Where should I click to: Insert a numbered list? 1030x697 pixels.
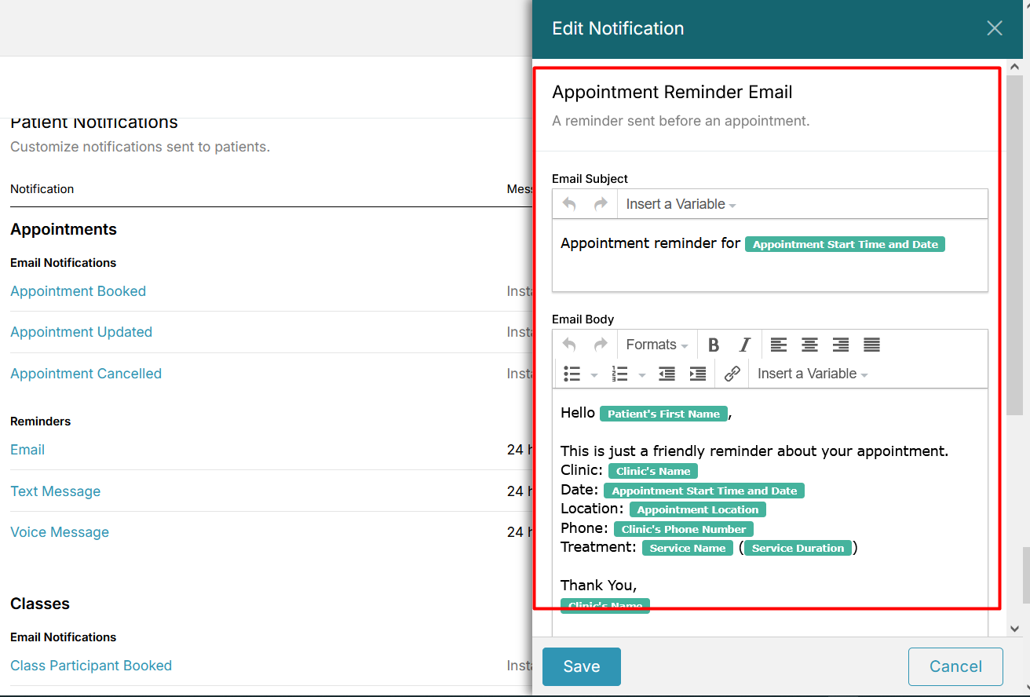(x=619, y=373)
